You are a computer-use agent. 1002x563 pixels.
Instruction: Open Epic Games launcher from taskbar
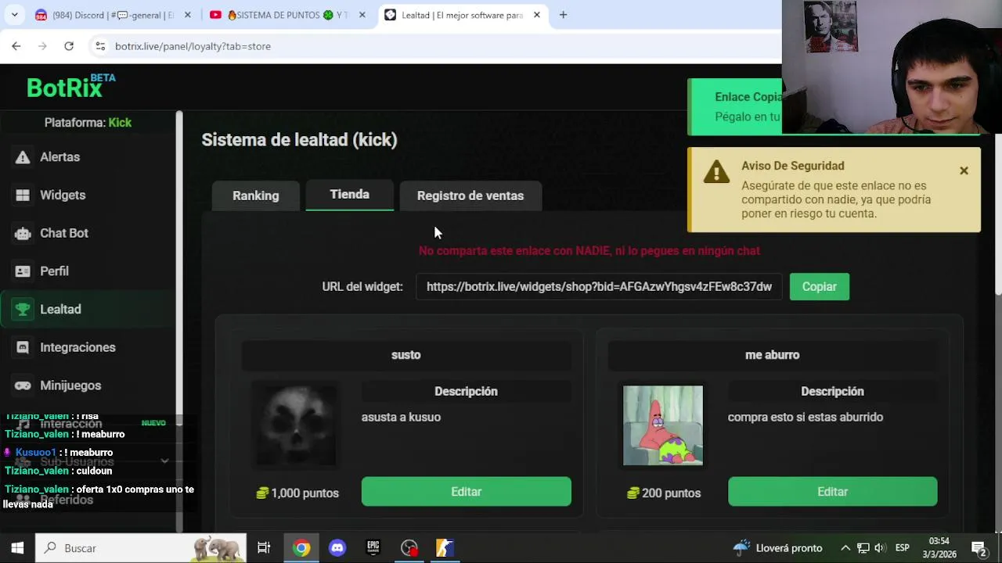pyautogui.click(x=373, y=548)
